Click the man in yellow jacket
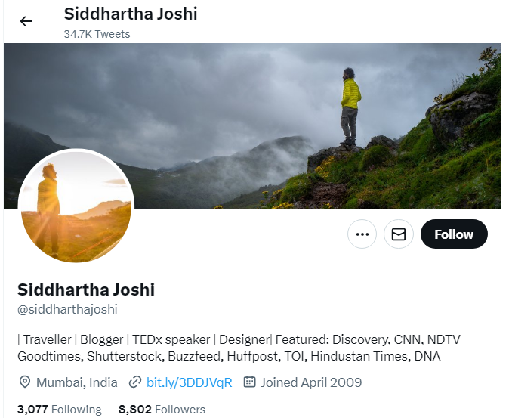512x418 pixels. click(x=350, y=107)
